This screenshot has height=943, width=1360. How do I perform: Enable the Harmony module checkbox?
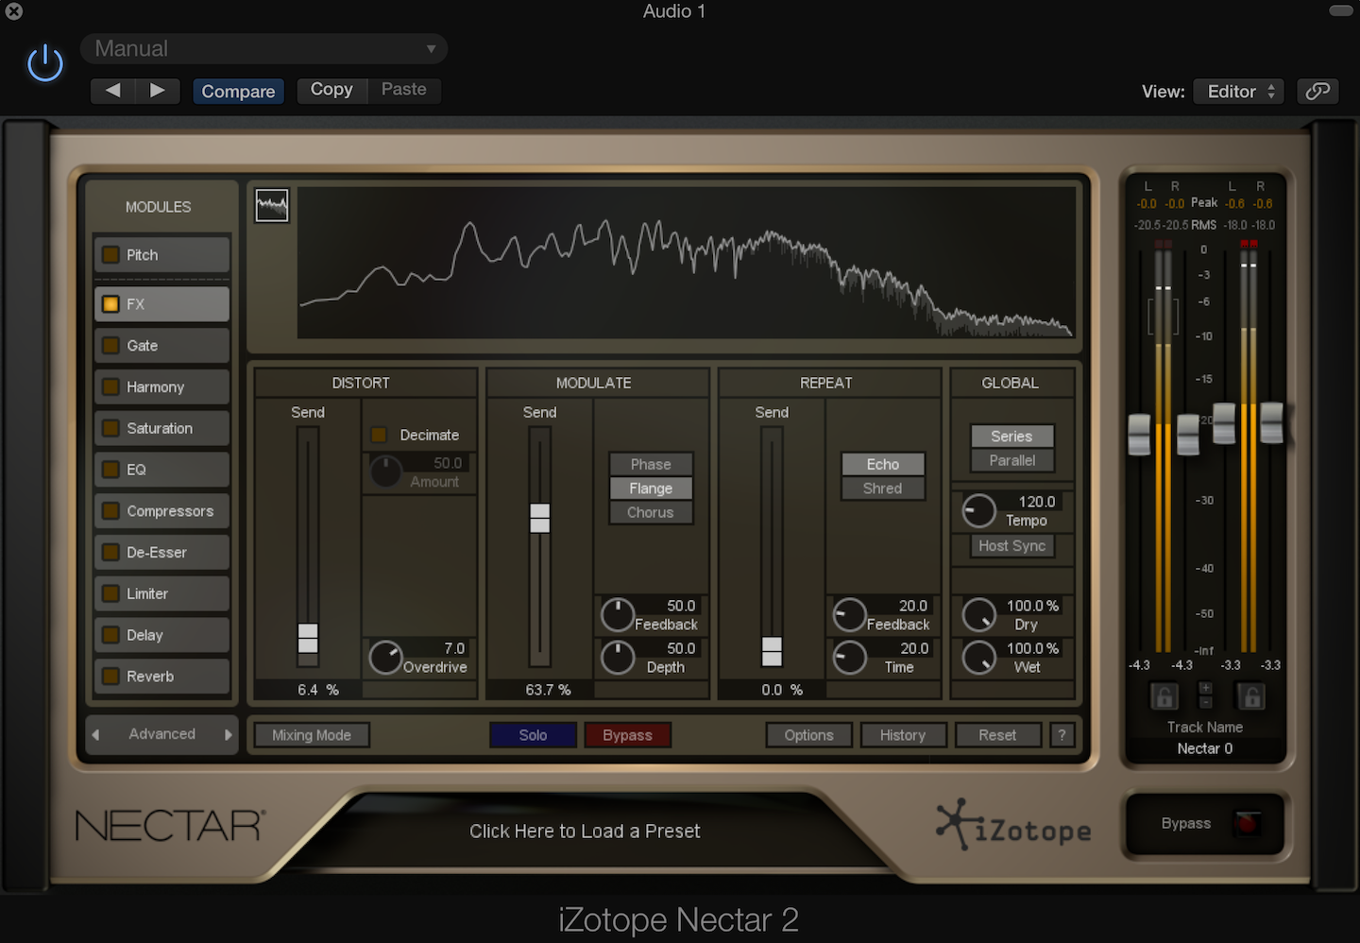point(110,386)
